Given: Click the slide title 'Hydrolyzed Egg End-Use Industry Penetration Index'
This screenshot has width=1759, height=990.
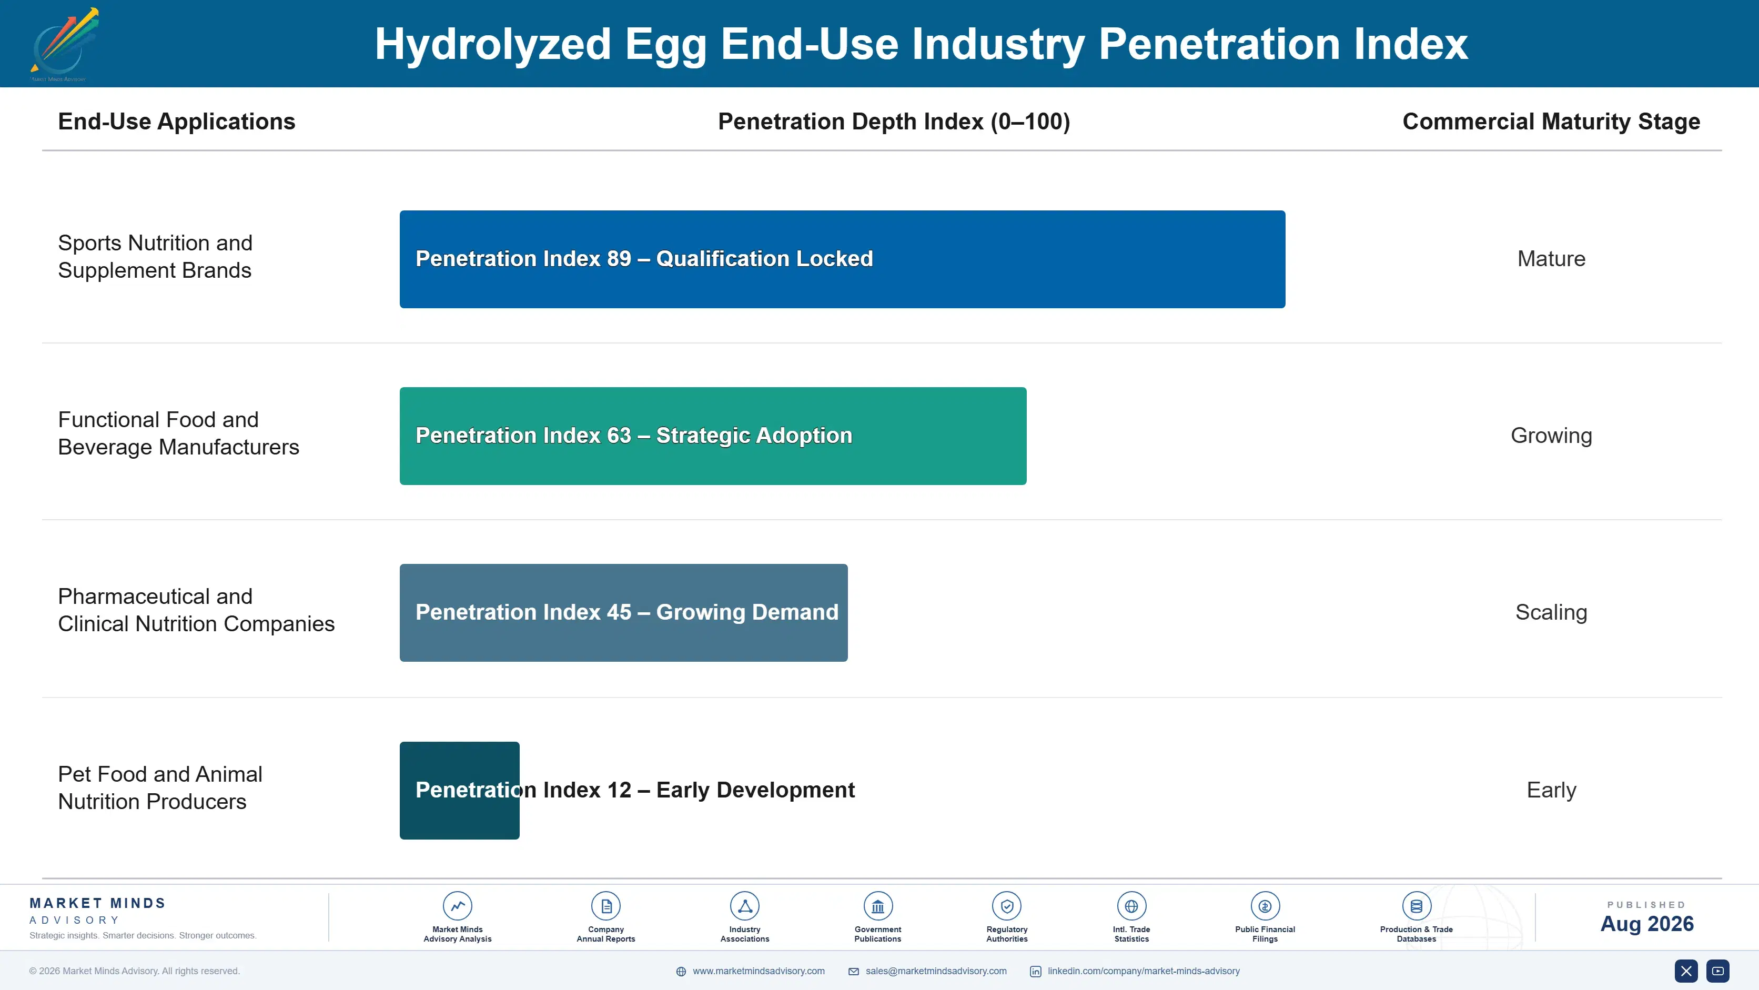Looking at the screenshot, I should point(921,44).
